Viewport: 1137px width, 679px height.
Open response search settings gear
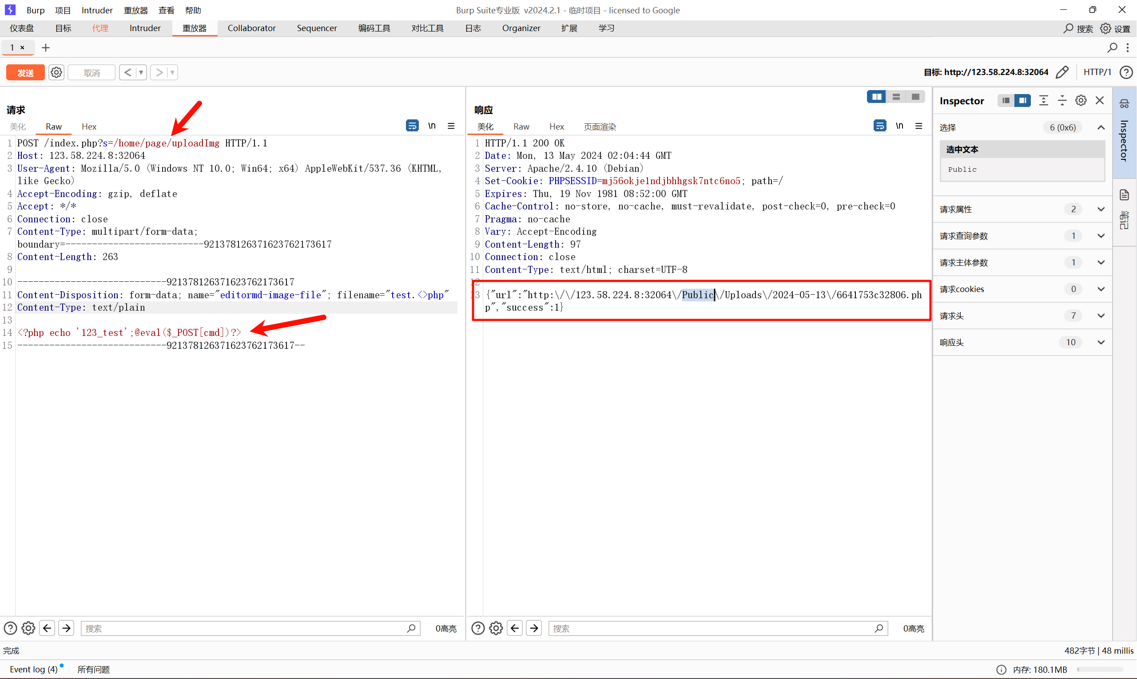pyautogui.click(x=496, y=628)
